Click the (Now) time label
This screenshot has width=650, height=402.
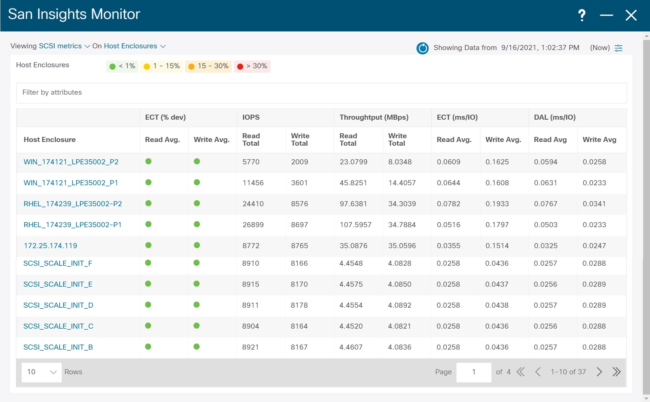[600, 48]
